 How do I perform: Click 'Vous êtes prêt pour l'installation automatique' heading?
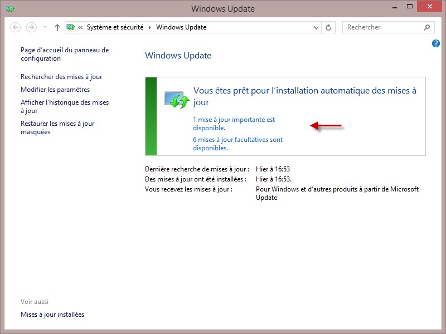(x=304, y=96)
